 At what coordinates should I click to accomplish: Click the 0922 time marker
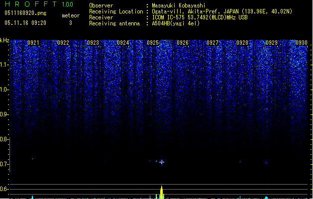tap(63, 43)
